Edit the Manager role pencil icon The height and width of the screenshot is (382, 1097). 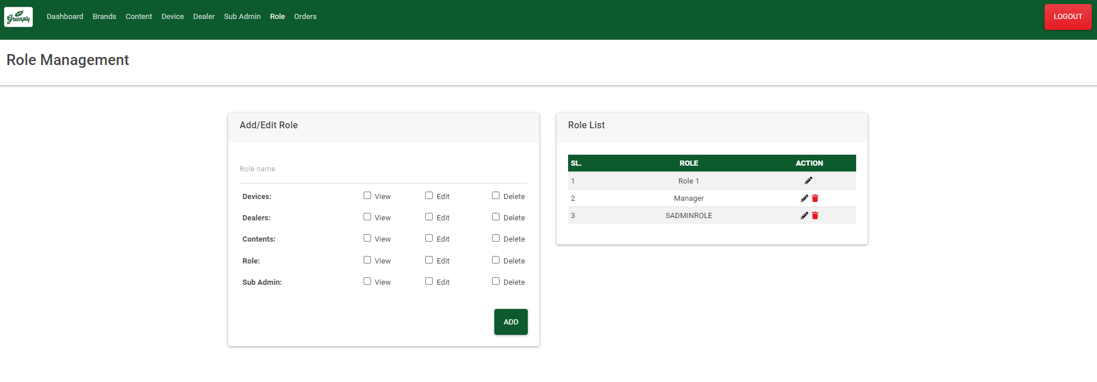click(x=804, y=198)
